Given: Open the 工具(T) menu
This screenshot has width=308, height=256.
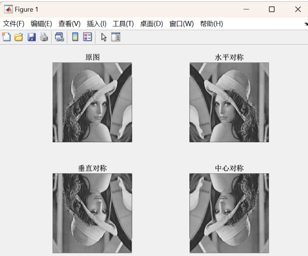Looking at the screenshot, I should point(123,24).
